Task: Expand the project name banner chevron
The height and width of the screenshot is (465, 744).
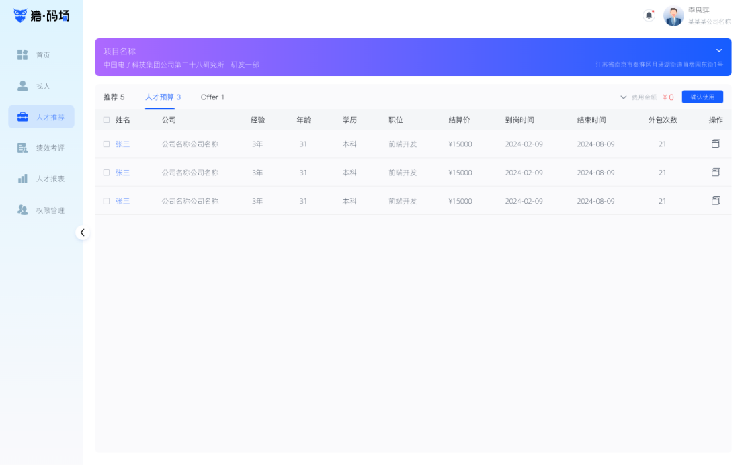Action: click(x=718, y=50)
